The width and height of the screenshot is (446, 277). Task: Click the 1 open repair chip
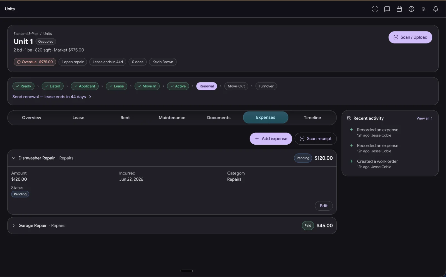[x=73, y=62]
